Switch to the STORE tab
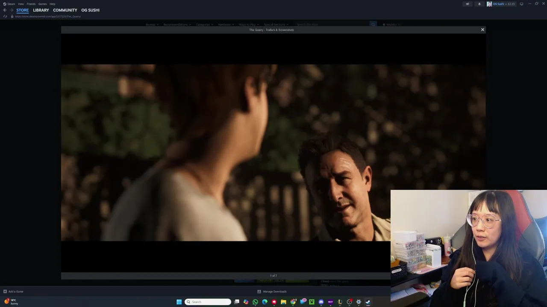 click(x=23, y=10)
